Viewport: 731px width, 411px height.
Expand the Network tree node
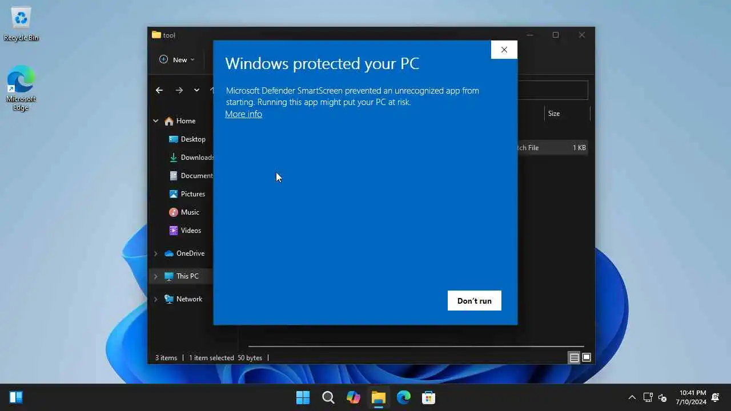tap(155, 299)
